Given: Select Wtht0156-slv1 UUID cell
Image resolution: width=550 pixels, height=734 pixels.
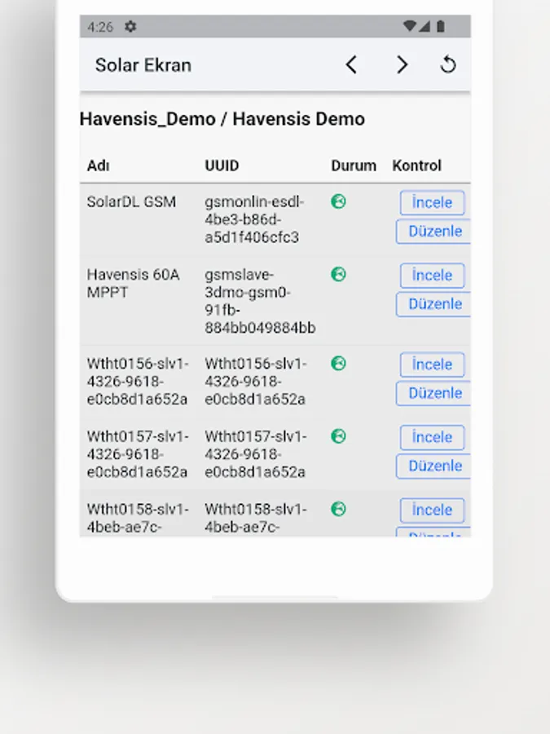Looking at the screenshot, I should (x=255, y=381).
